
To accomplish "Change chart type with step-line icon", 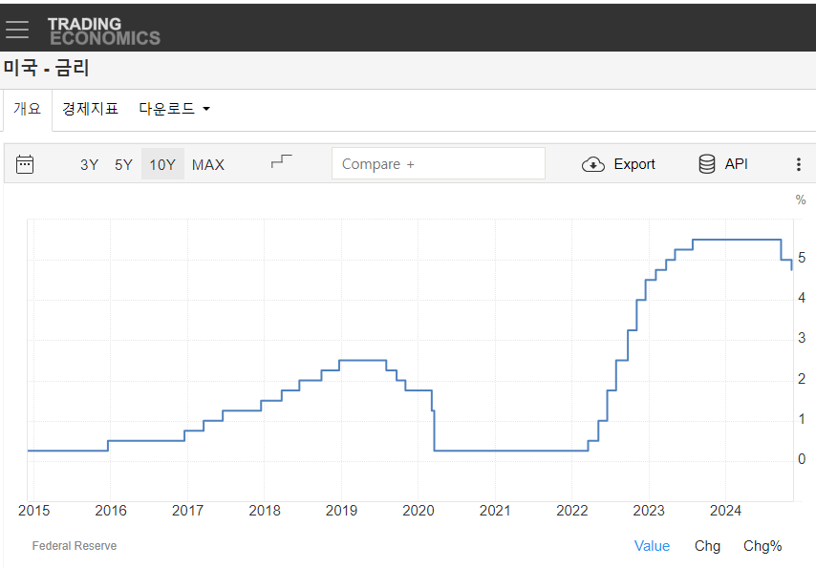I will [282, 161].
